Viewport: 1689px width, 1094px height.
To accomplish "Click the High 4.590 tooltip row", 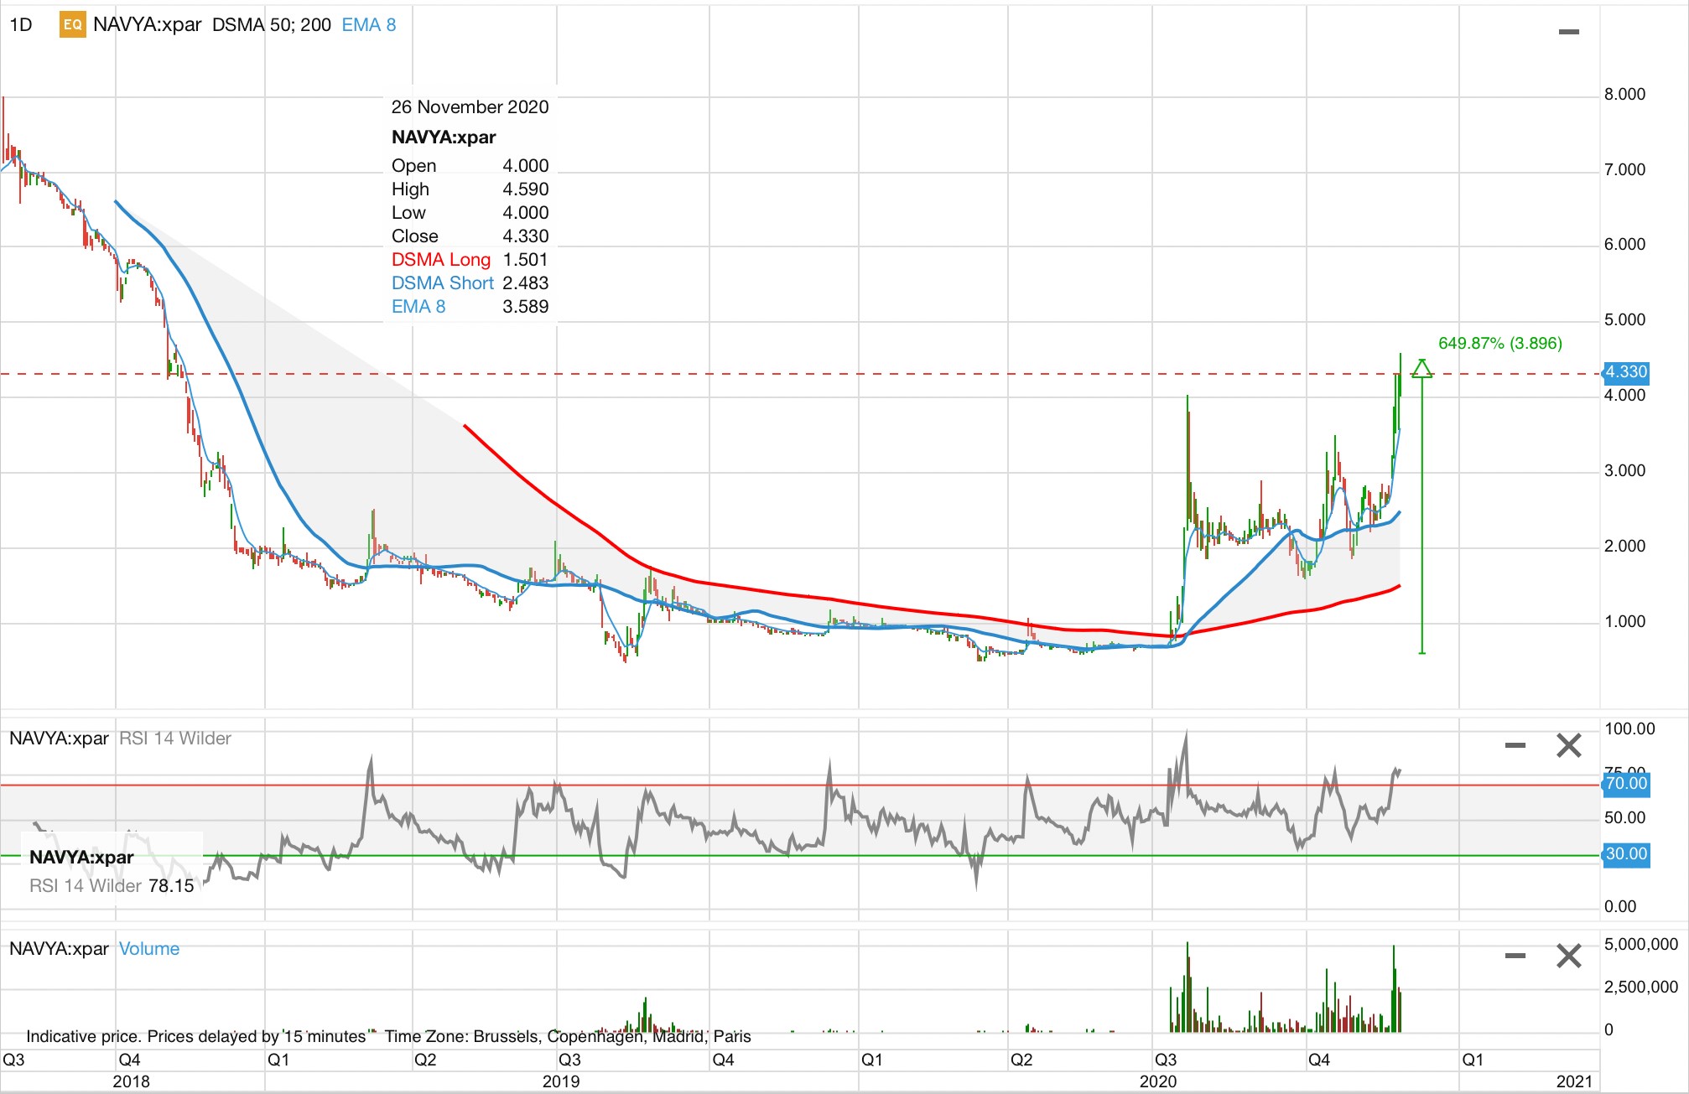I will (x=470, y=189).
